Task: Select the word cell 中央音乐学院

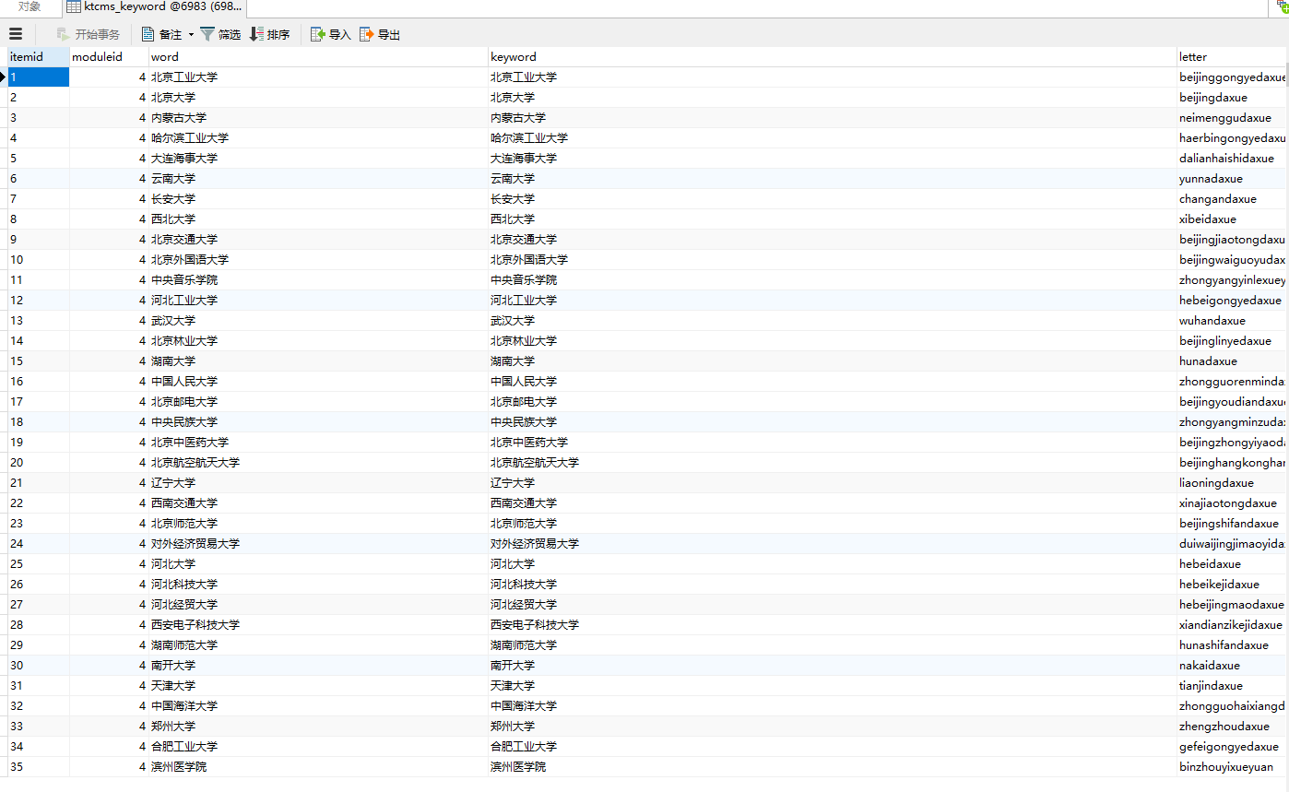Action: pyautogui.click(x=318, y=280)
